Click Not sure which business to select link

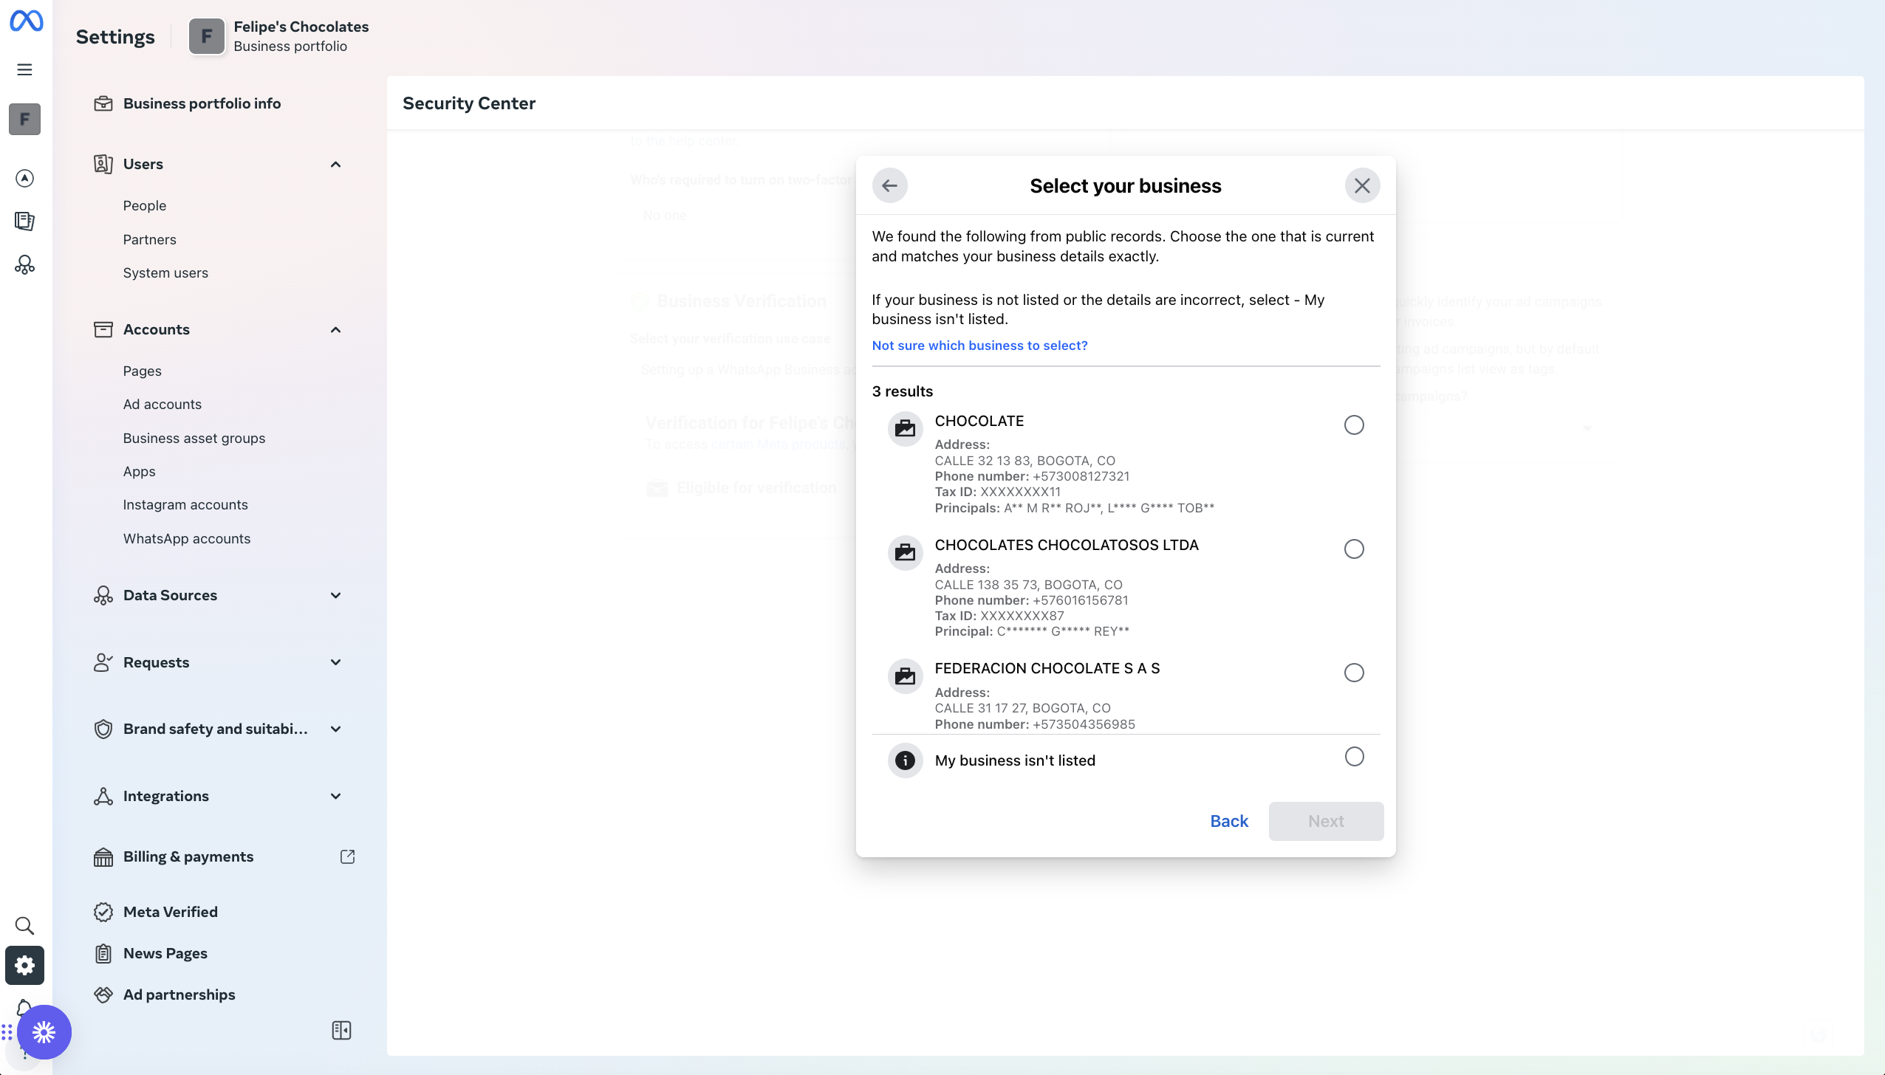click(x=979, y=346)
